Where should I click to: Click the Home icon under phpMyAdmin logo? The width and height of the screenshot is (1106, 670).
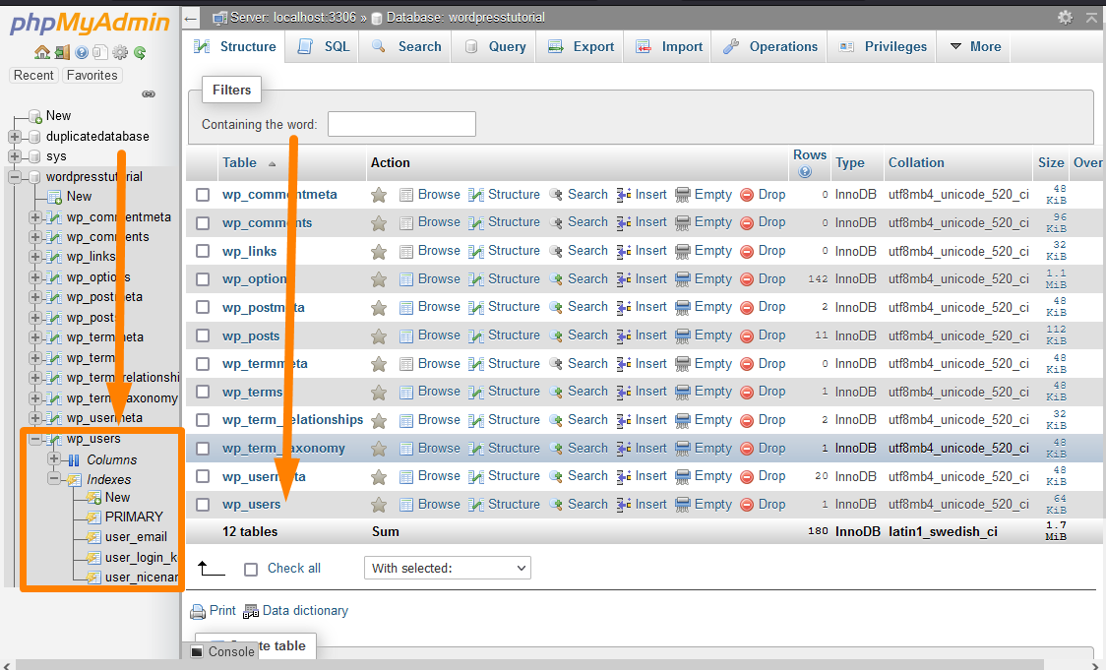point(42,52)
